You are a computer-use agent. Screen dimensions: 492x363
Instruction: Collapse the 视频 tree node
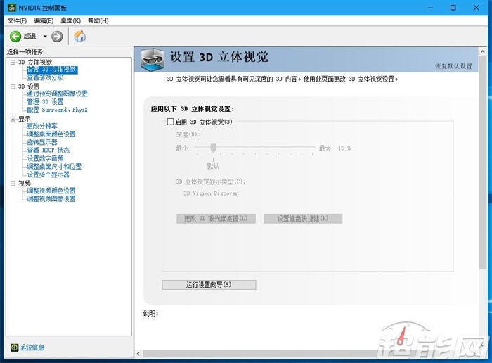[x=13, y=184]
